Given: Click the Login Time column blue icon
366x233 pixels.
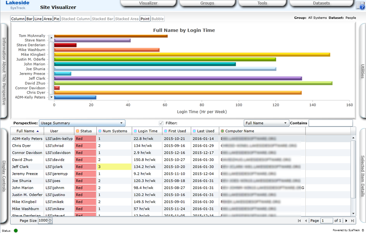Looking at the screenshot, I should pos(135,131).
